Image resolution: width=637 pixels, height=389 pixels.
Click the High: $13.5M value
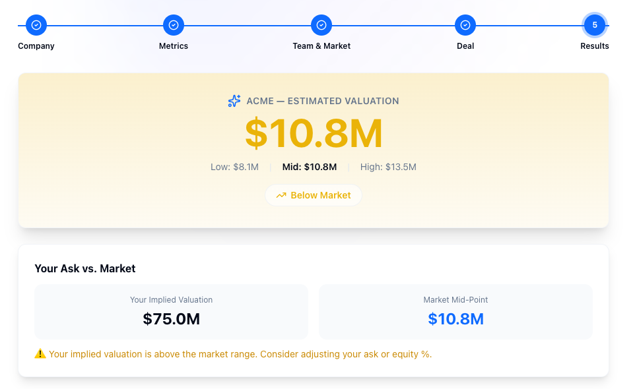click(x=388, y=167)
